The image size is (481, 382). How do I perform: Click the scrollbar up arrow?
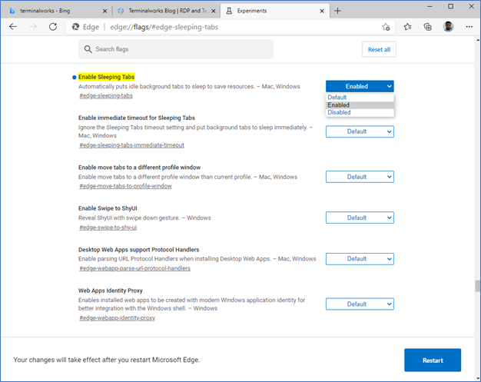point(478,40)
